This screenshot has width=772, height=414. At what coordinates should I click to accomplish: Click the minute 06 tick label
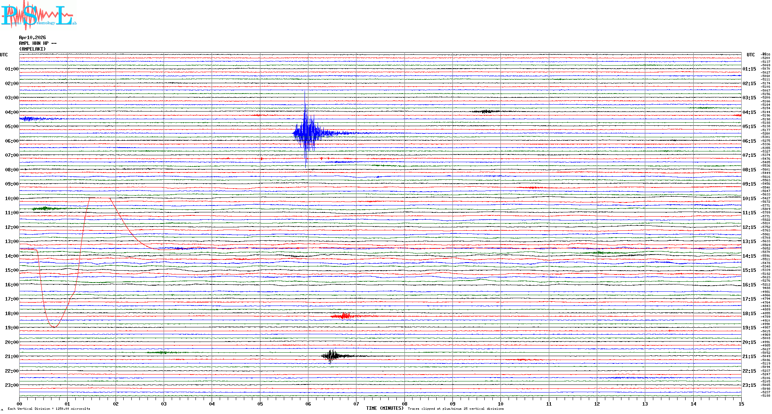(308, 404)
